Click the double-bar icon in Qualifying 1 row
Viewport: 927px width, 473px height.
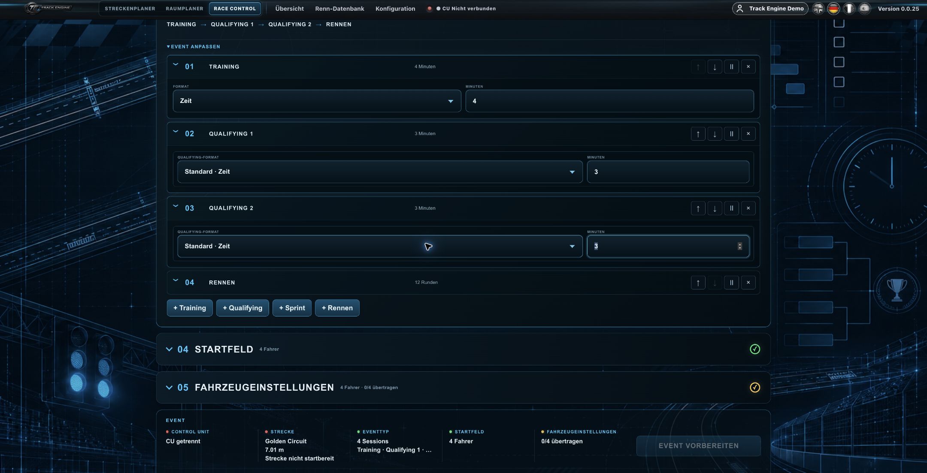[731, 134]
